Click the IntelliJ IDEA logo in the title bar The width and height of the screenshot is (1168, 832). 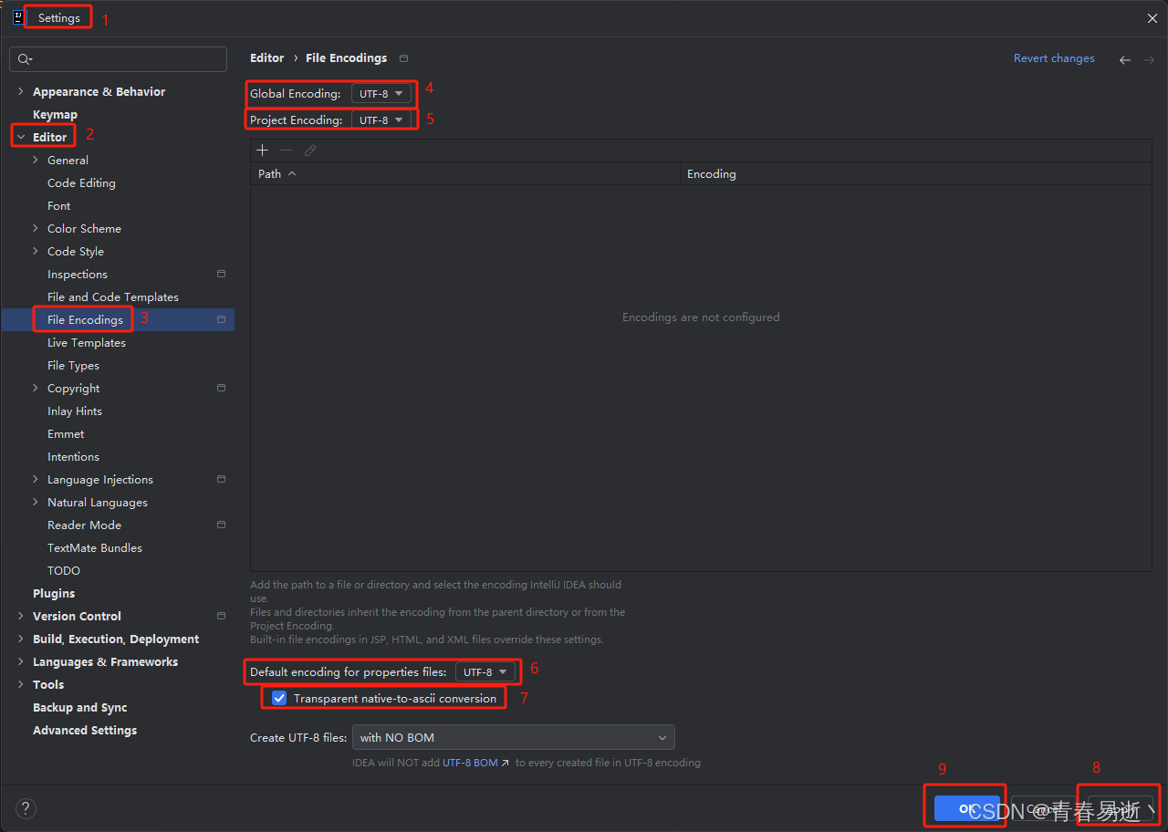[x=16, y=17]
